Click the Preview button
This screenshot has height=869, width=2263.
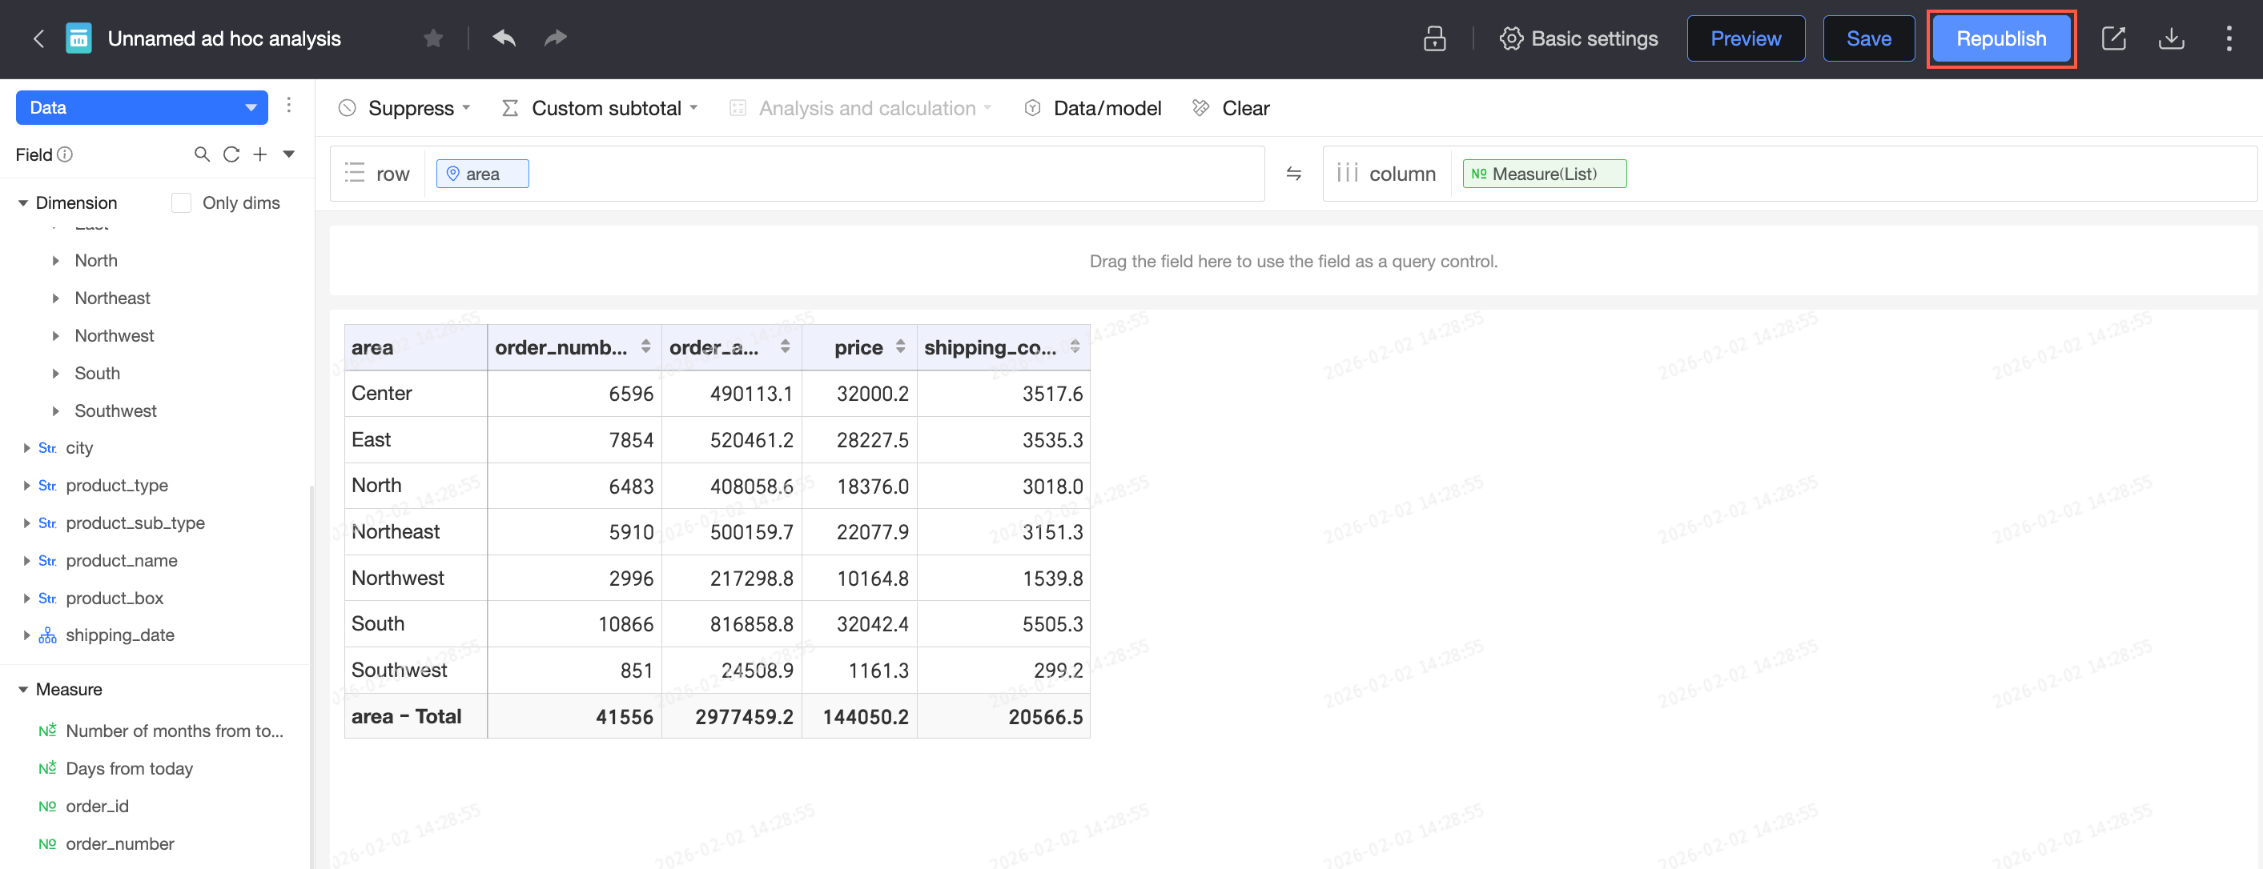click(1746, 38)
